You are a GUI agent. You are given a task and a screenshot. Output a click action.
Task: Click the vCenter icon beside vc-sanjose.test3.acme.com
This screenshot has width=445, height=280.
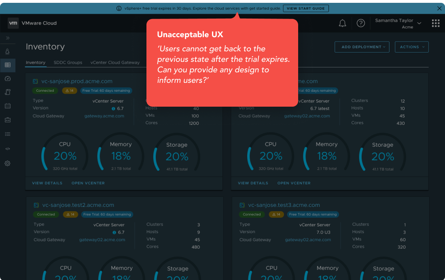pos(242,205)
